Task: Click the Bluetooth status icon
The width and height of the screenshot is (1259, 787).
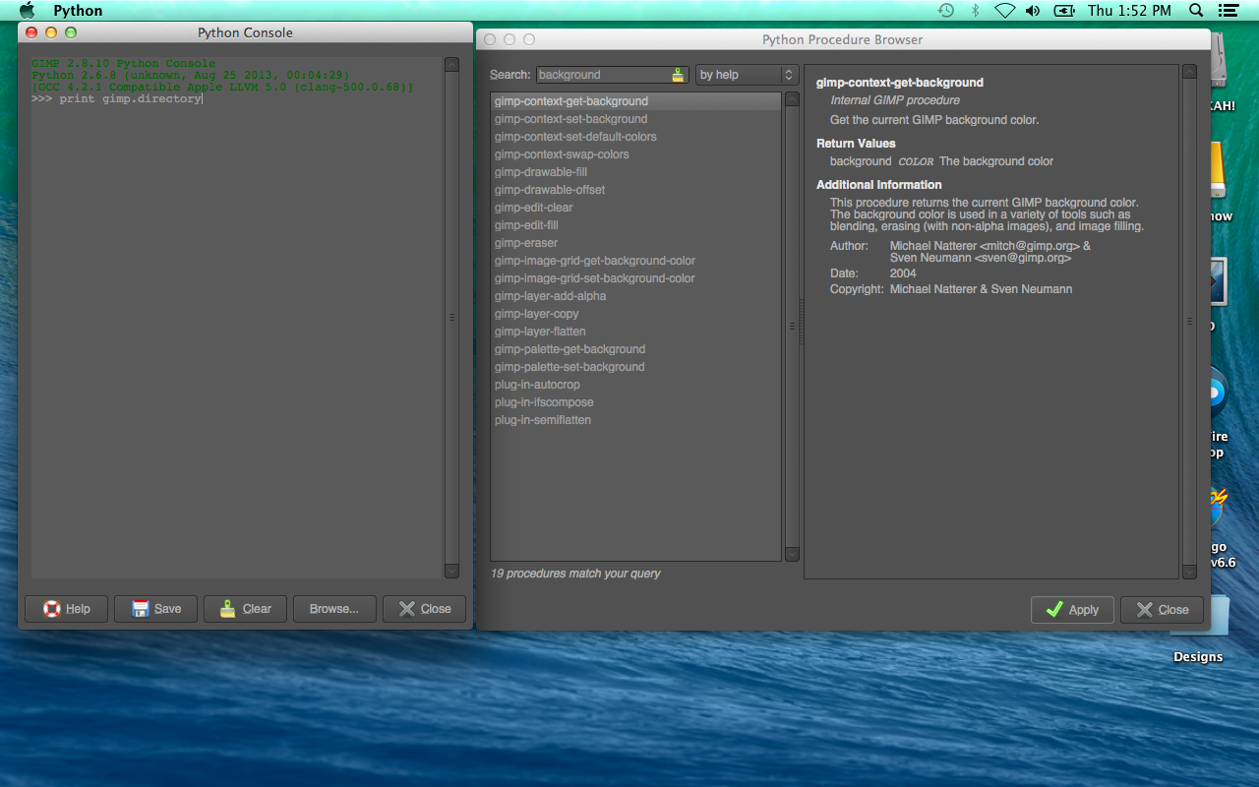Action: click(x=976, y=11)
